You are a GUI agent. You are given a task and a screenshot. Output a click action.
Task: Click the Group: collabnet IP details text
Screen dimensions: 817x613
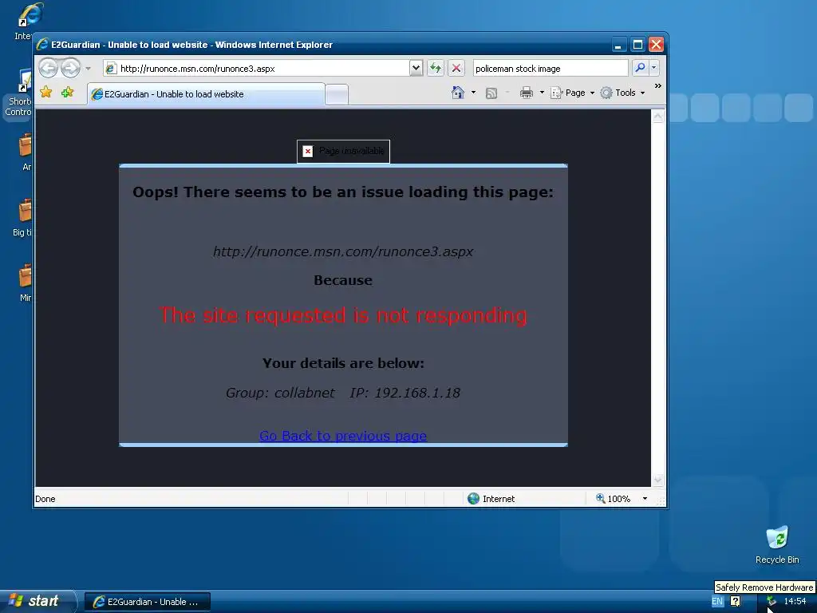[x=343, y=393]
